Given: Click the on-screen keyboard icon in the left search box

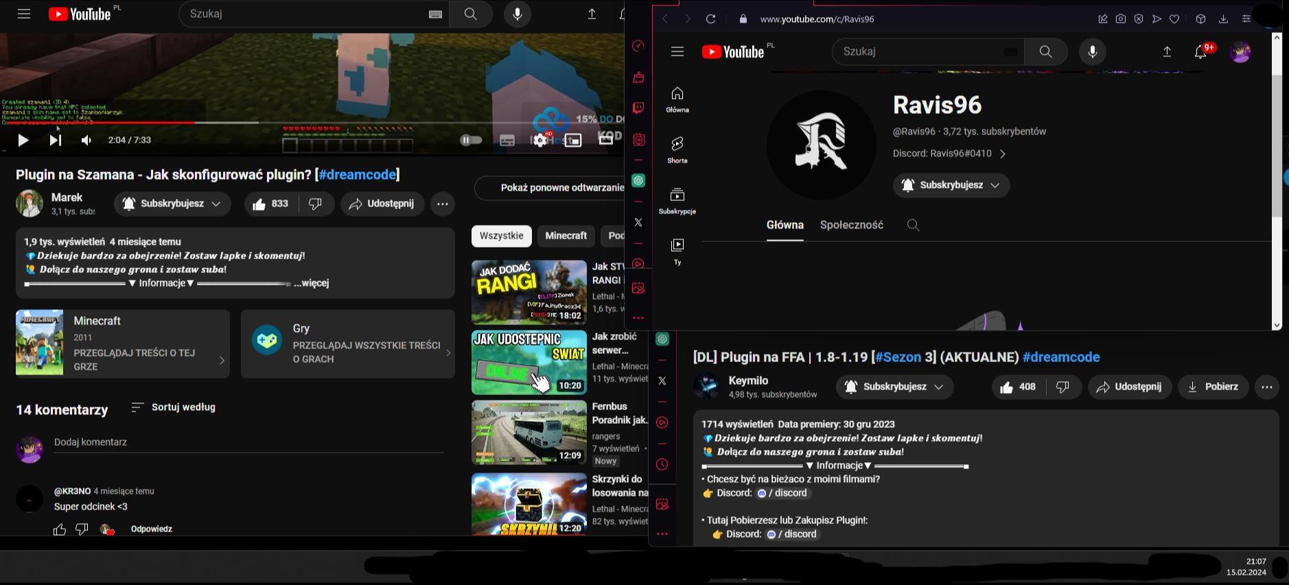Looking at the screenshot, I should (x=435, y=14).
